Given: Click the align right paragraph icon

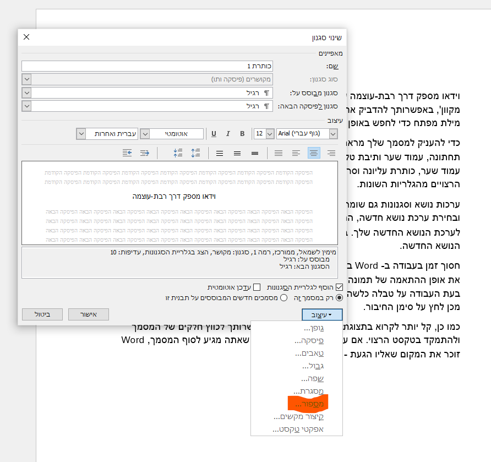Looking at the screenshot, I should coord(331,153).
